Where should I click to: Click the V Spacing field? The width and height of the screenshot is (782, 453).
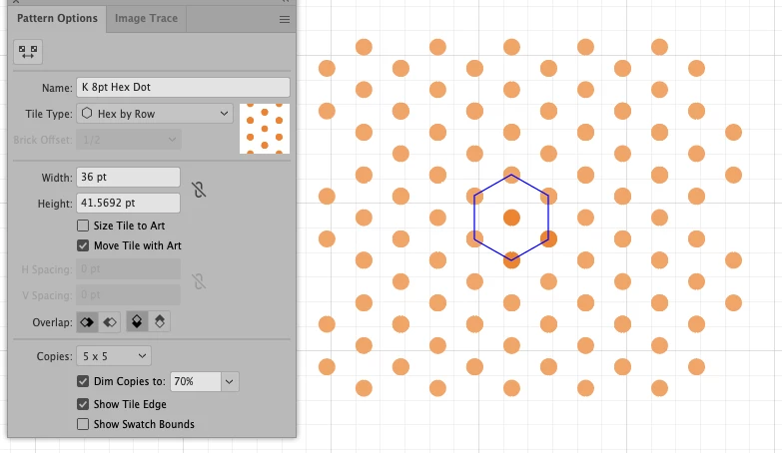128,295
